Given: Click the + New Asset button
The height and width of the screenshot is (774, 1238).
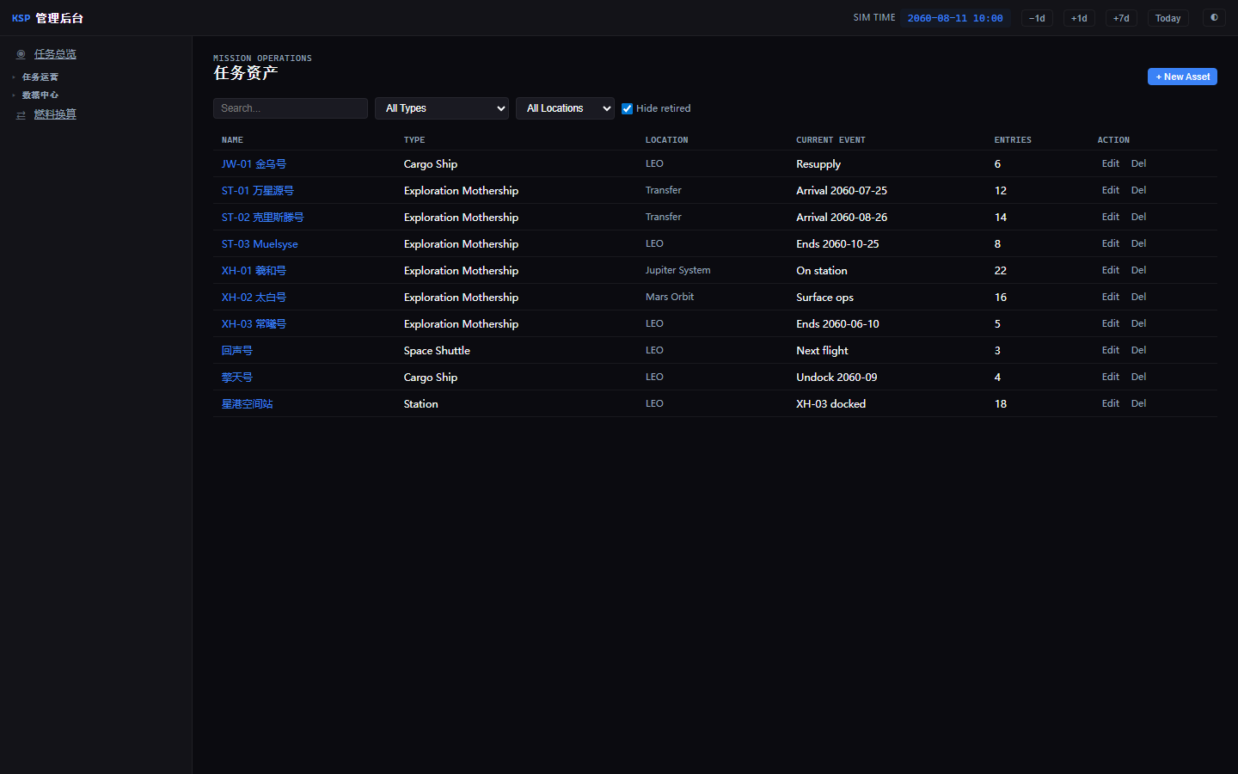Looking at the screenshot, I should [1182, 77].
